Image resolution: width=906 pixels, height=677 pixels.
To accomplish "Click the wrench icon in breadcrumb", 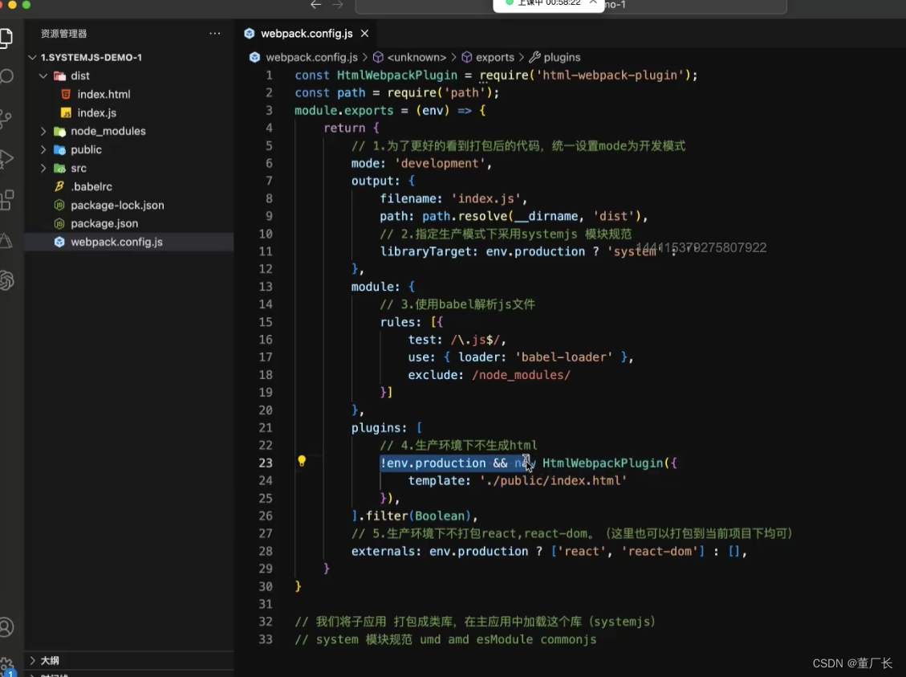I will 534,57.
